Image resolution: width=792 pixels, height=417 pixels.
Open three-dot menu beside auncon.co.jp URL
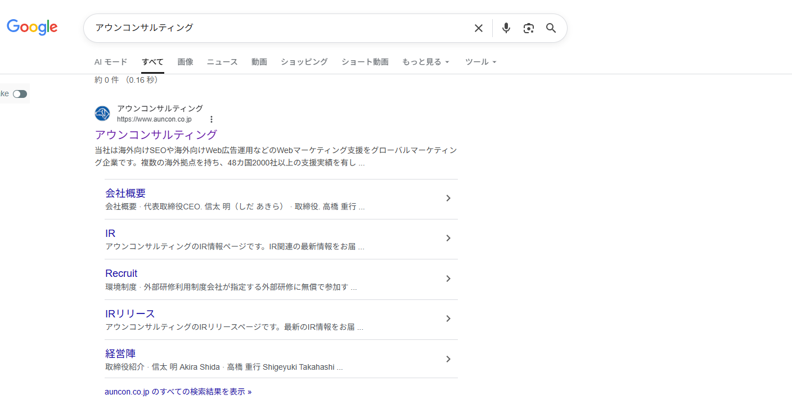pyautogui.click(x=211, y=119)
